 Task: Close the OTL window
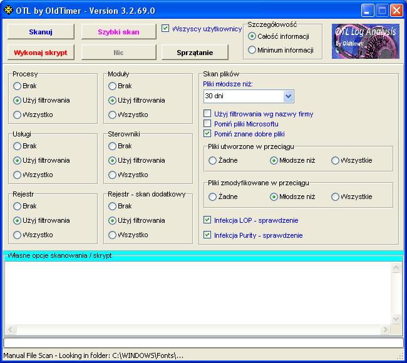tap(396, 11)
